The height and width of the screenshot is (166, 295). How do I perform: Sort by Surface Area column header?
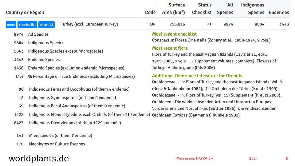[x=173, y=9]
